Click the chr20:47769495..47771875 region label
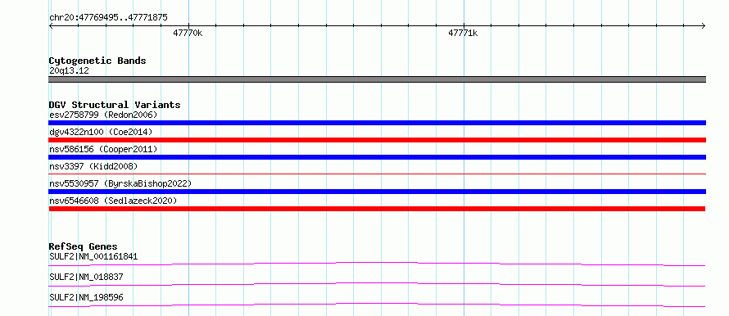This screenshot has height=316, width=729. pos(108,18)
